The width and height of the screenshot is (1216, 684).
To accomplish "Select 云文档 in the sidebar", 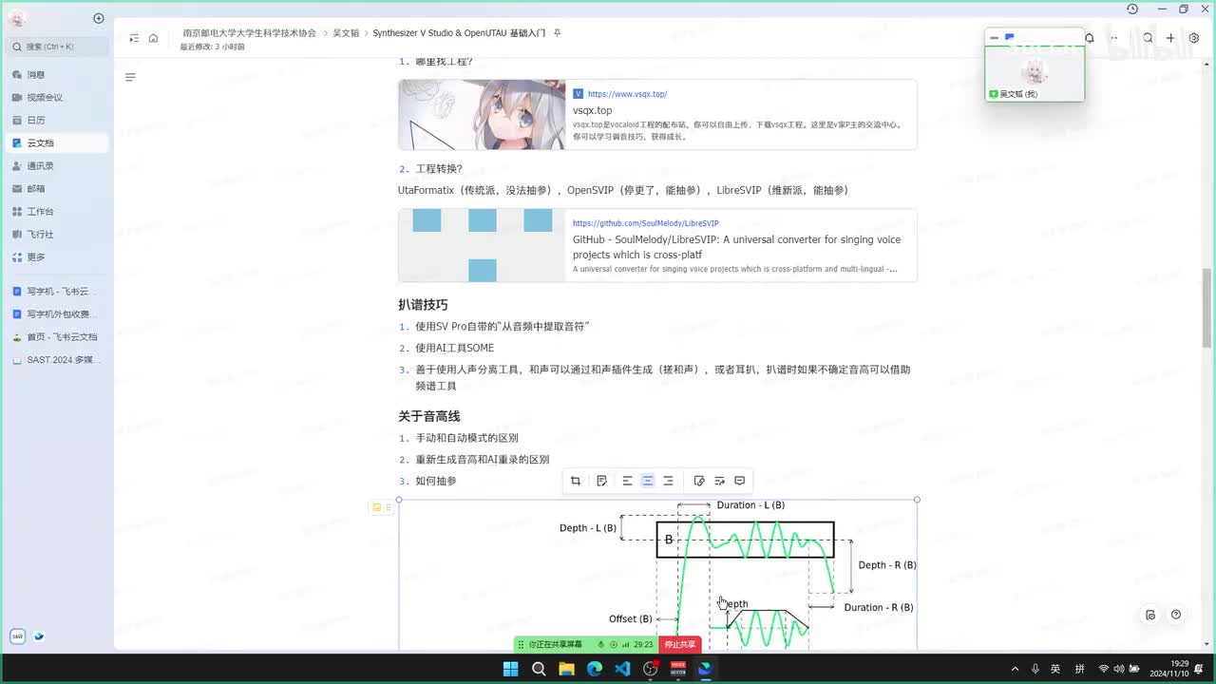I will click(x=55, y=143).
